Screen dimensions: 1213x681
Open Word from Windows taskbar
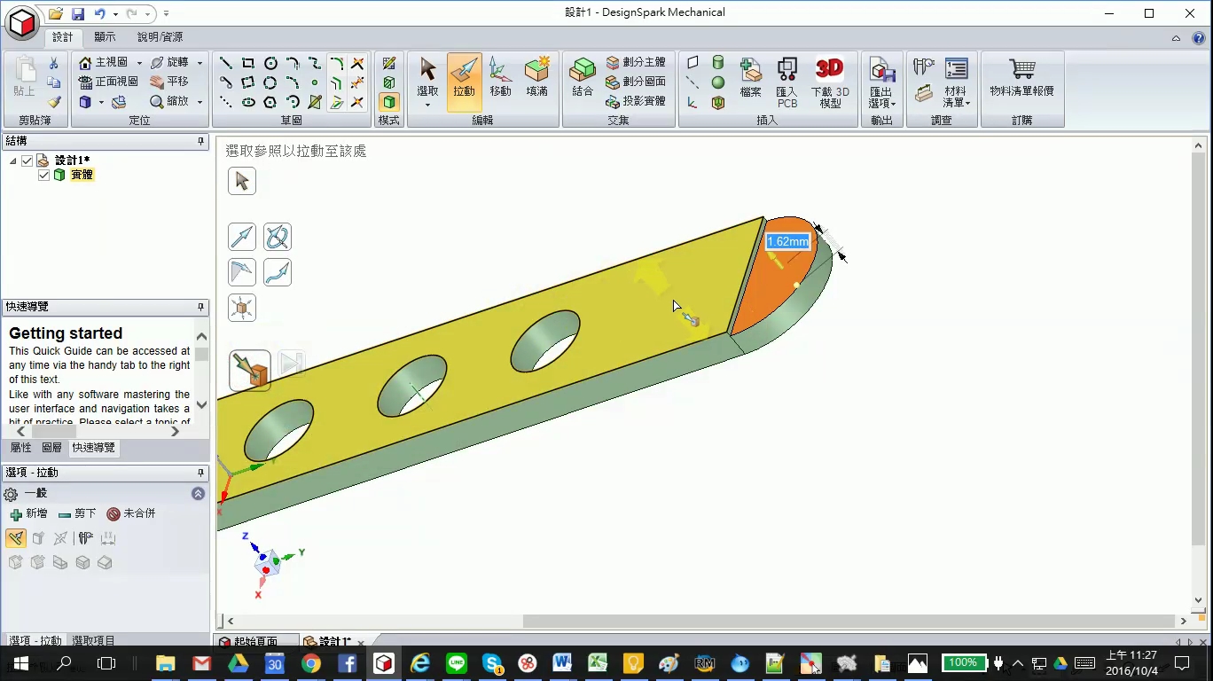pyautogui.click(x=561, y=663)
